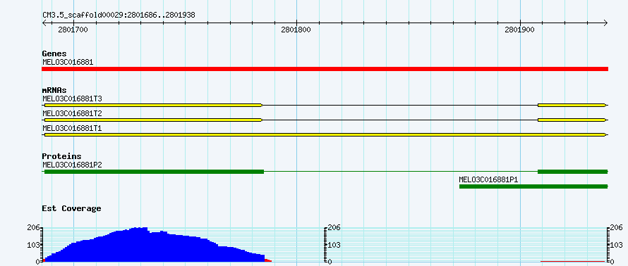The image size is (628, 266).
Task: Click the MELO3C016881P2 left green segment
Action: click(x=155, y=171)
